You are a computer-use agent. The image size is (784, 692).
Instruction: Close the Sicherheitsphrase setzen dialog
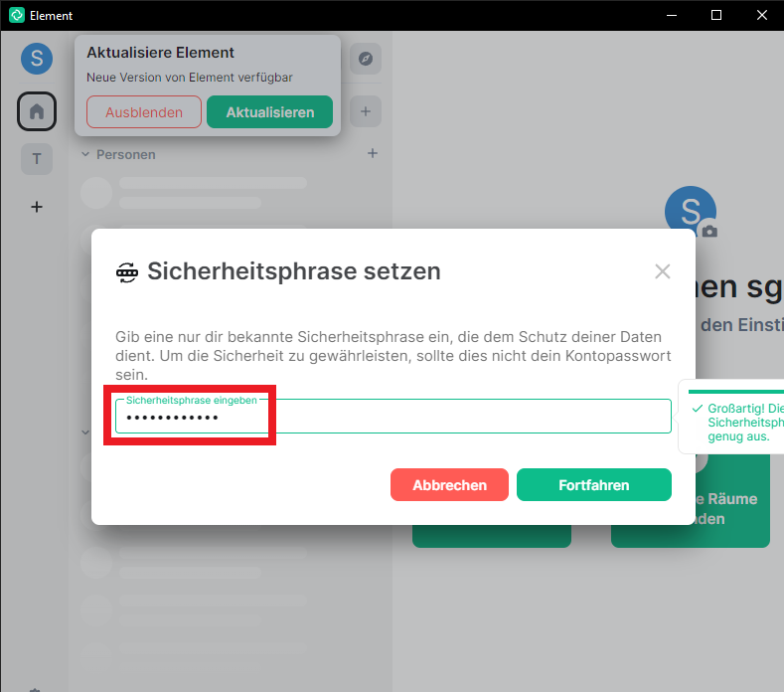[662, 271]
